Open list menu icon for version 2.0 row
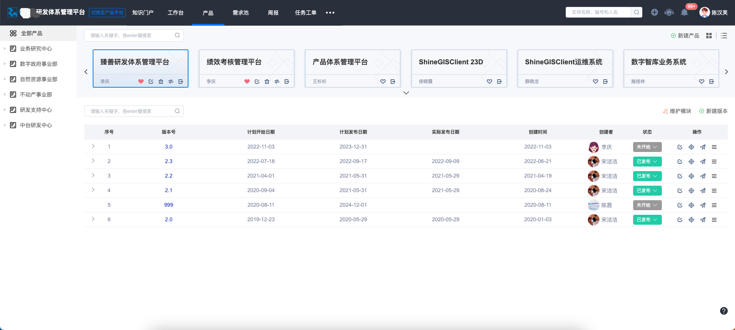 click(714, 220)
